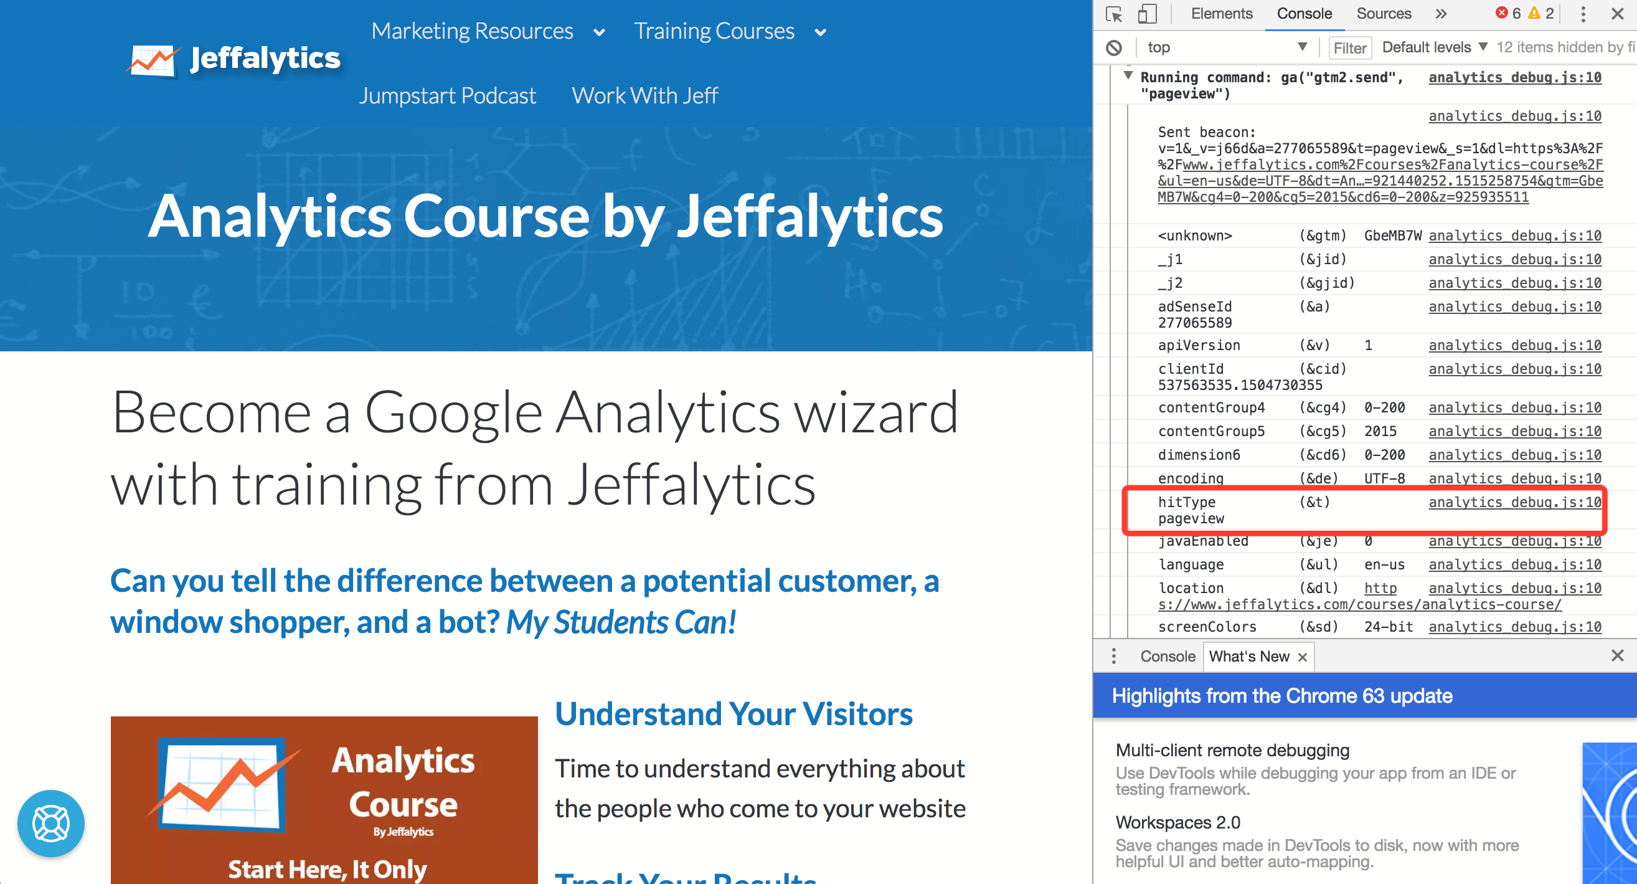
Task: Toggle the device toolbar icon
Action: (x=1147, y=14)
